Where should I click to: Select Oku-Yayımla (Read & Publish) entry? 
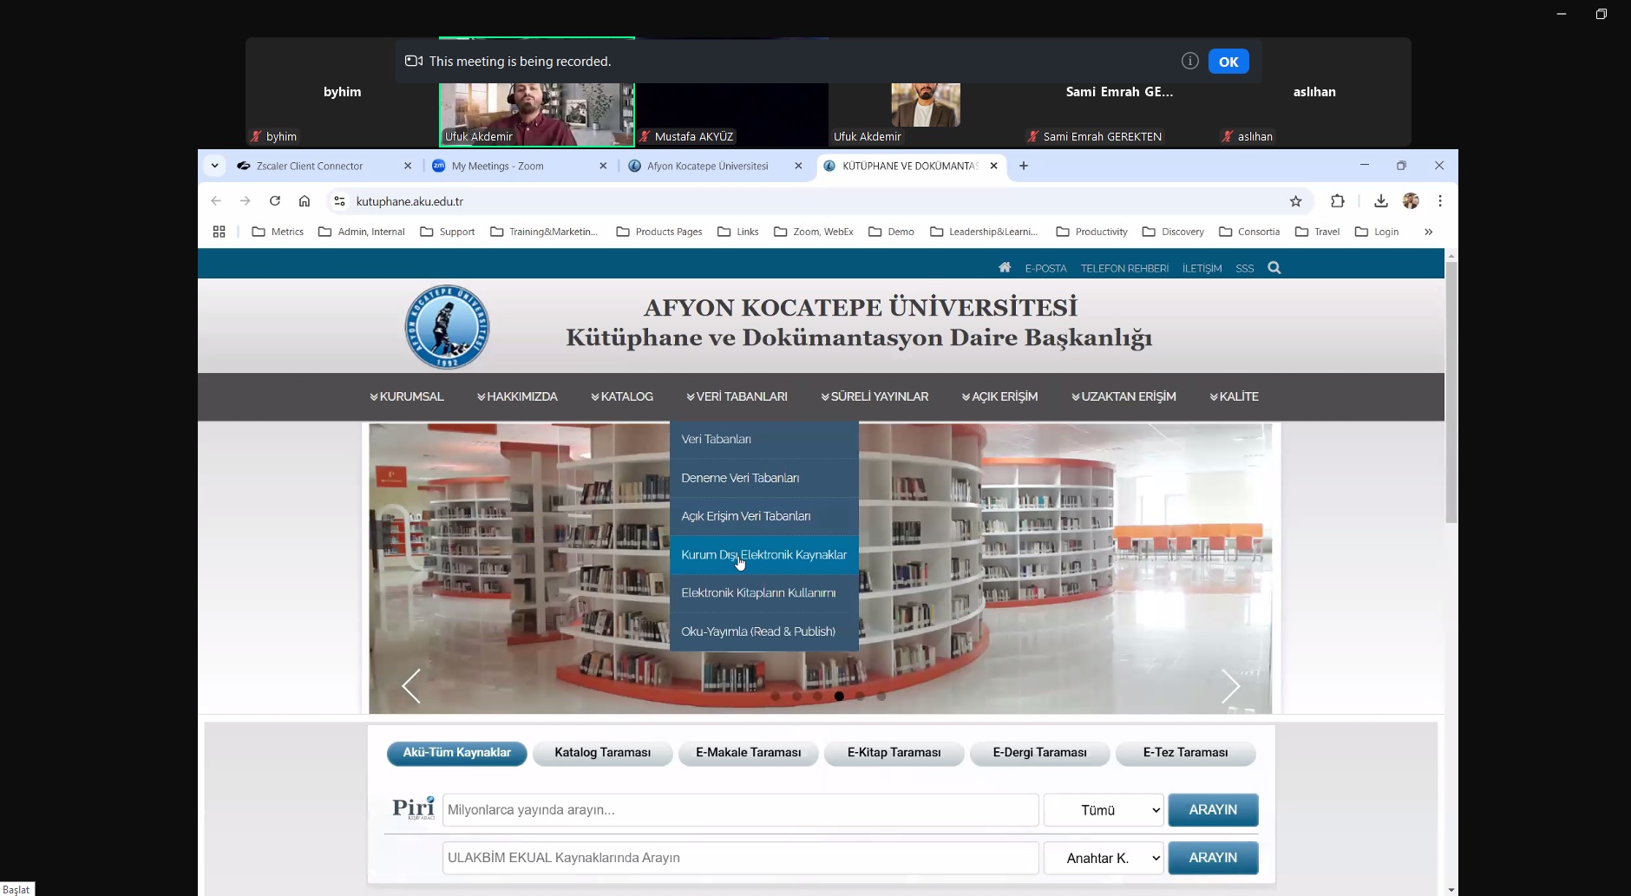[x=764, y=631]
